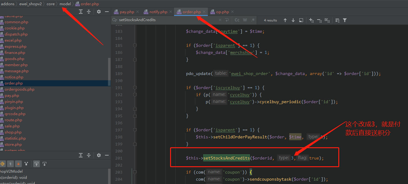Click the ewei_shopv2 breadcrumb
Image resolution: width=408 pixels, height=184 pixels.
pyautogui.click(x=30, y=4)
